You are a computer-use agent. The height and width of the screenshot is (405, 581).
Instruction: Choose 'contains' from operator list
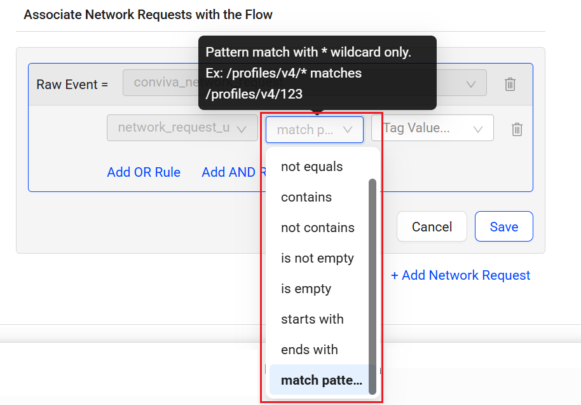[x=306, y=197]
